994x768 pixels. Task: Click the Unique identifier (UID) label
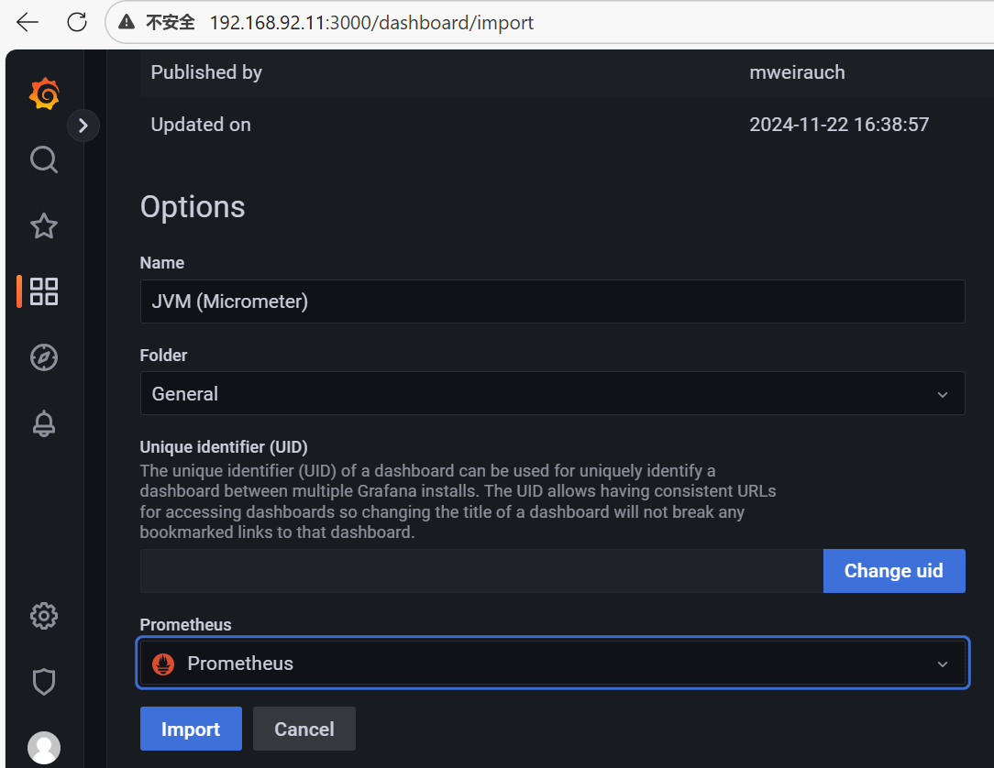click(x=223, y=446)
